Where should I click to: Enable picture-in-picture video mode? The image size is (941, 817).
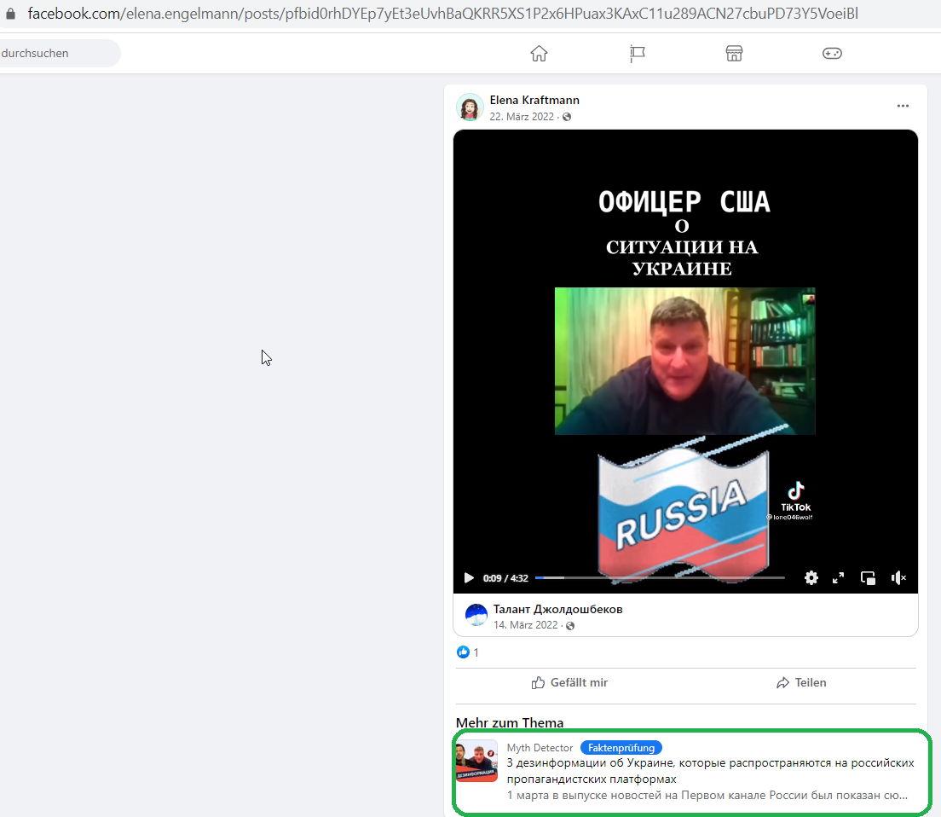pyautogui.click(x=868, y=578)
